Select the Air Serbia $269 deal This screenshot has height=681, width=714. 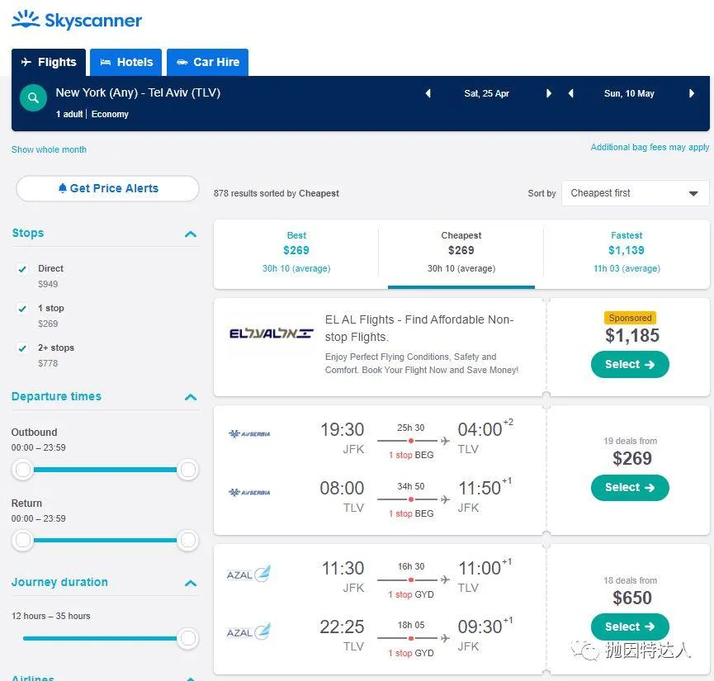pyautogui.click(x=630, y=487)
